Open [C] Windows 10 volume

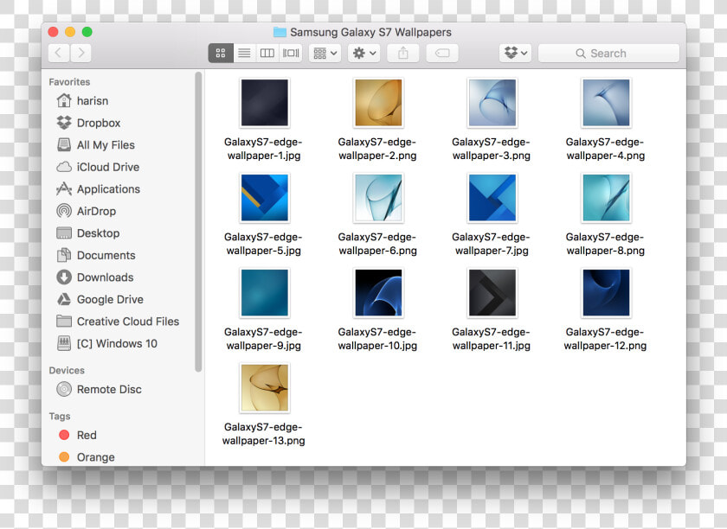[106, 343]
